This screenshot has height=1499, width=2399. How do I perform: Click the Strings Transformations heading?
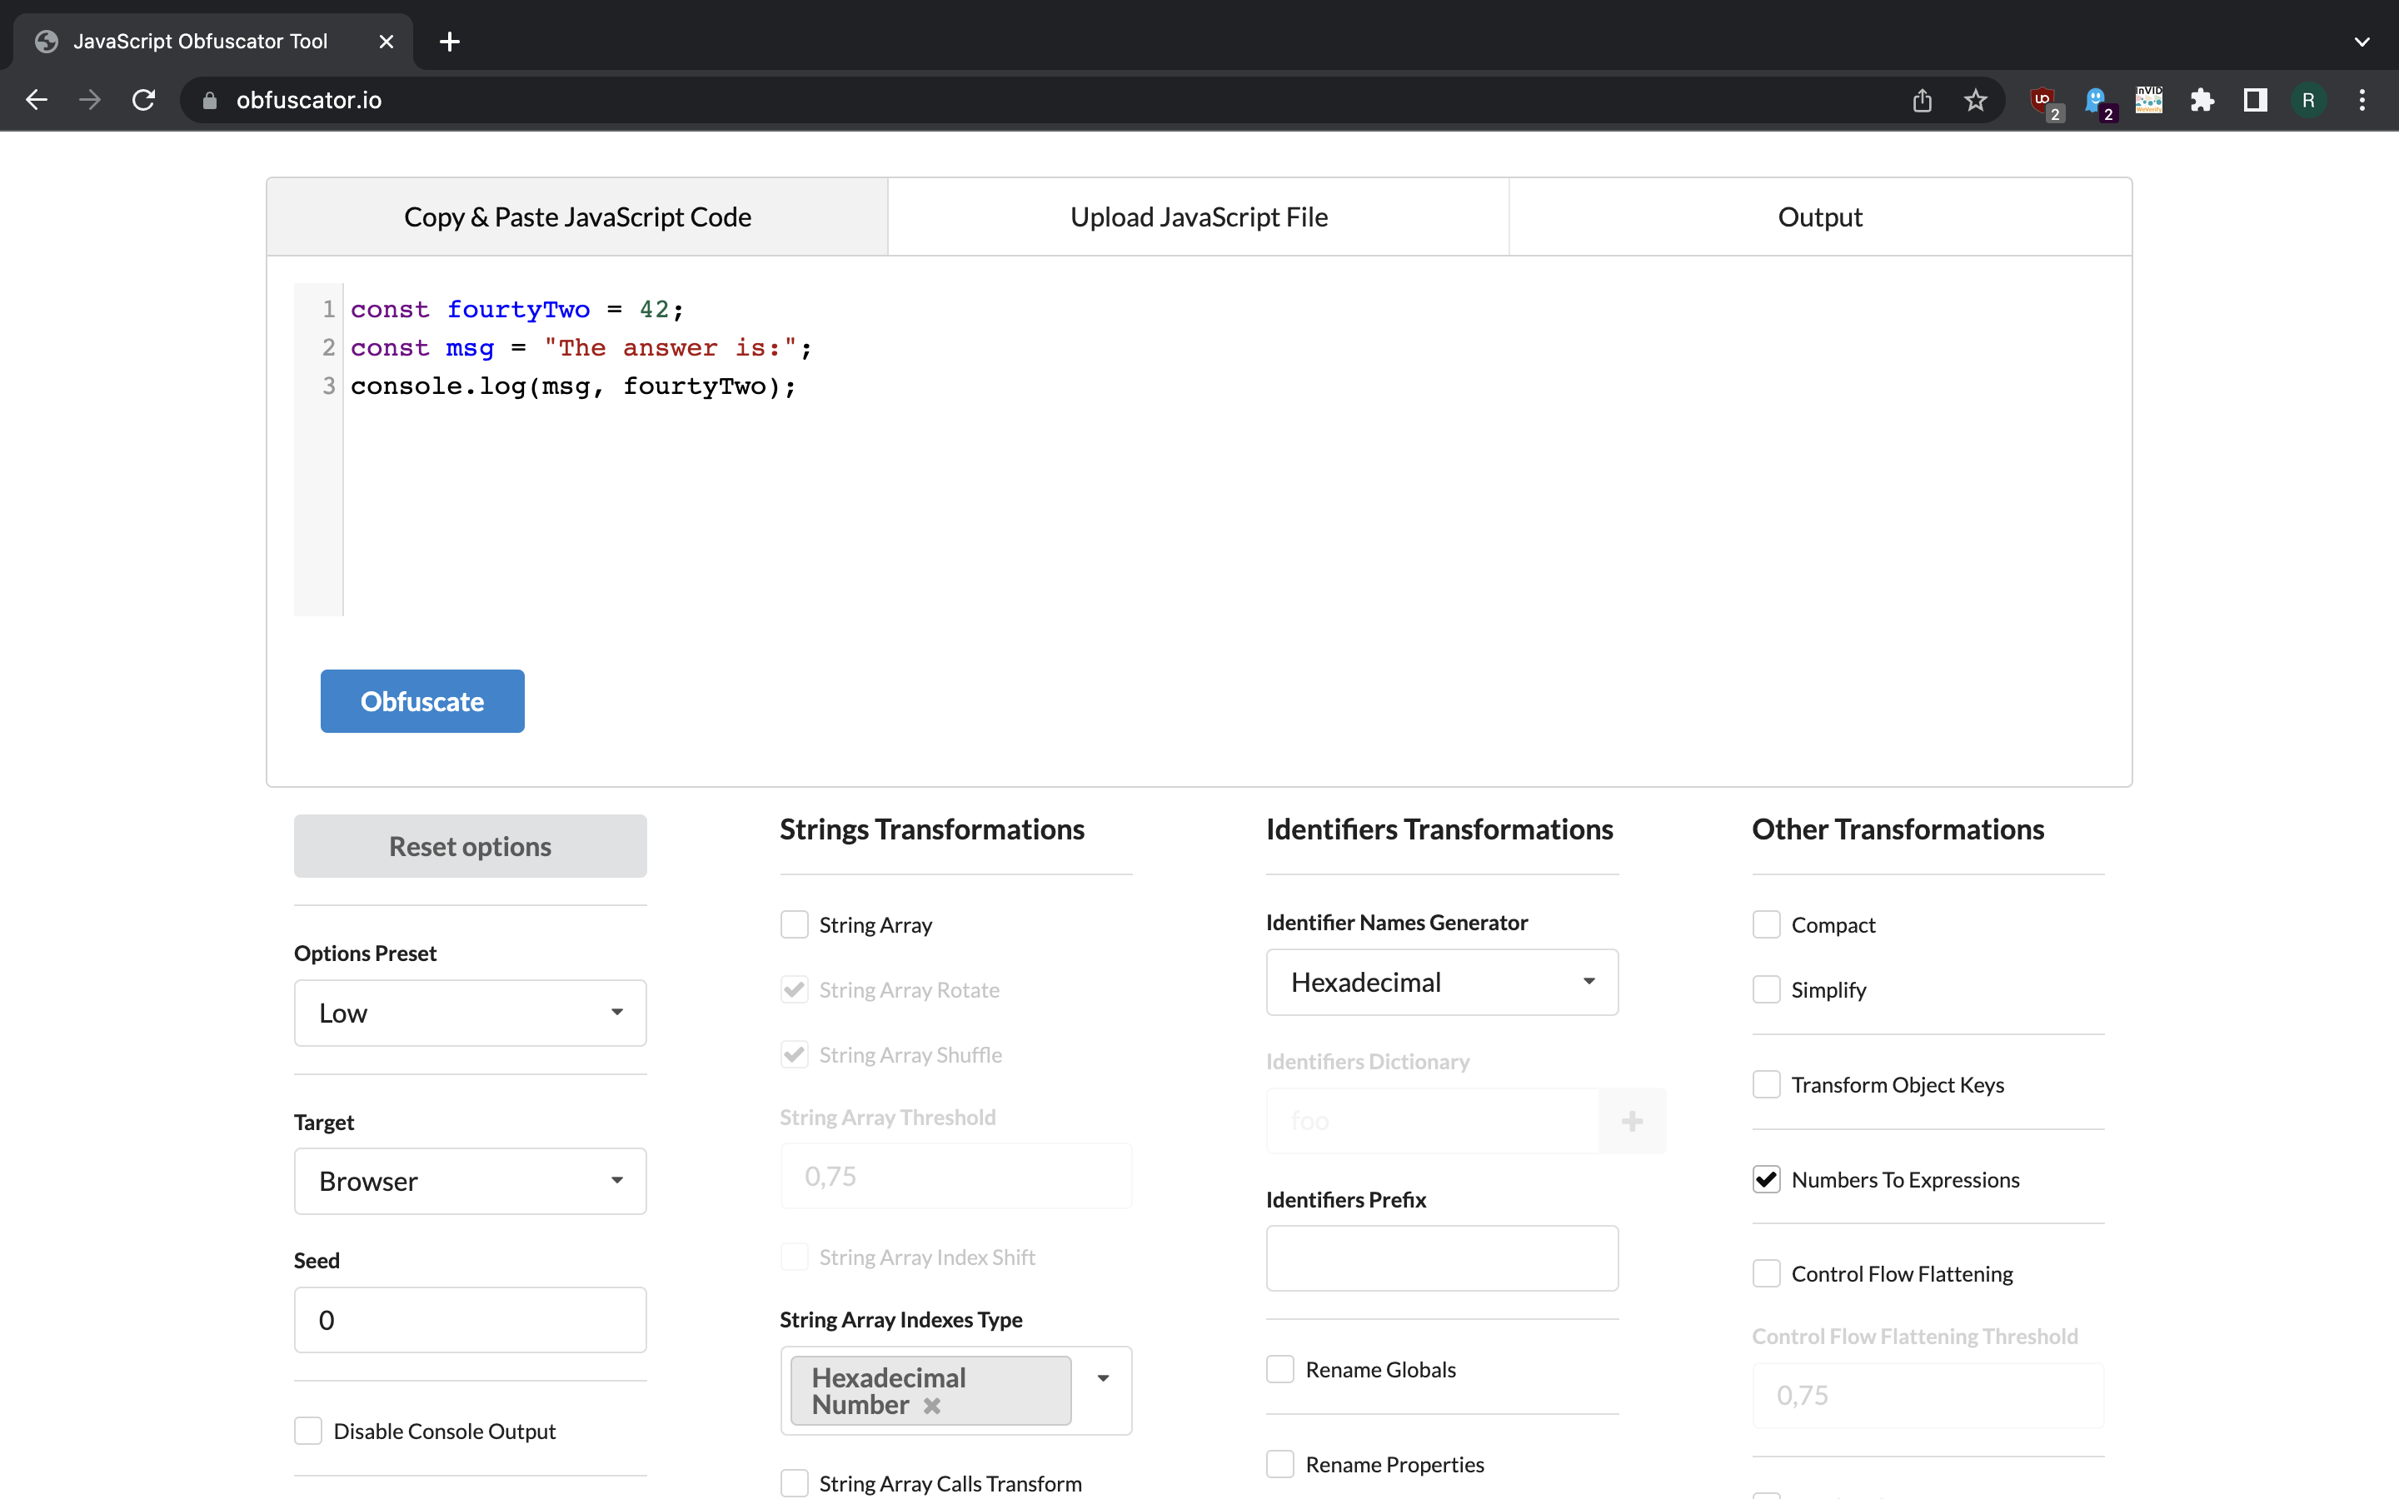932,829
